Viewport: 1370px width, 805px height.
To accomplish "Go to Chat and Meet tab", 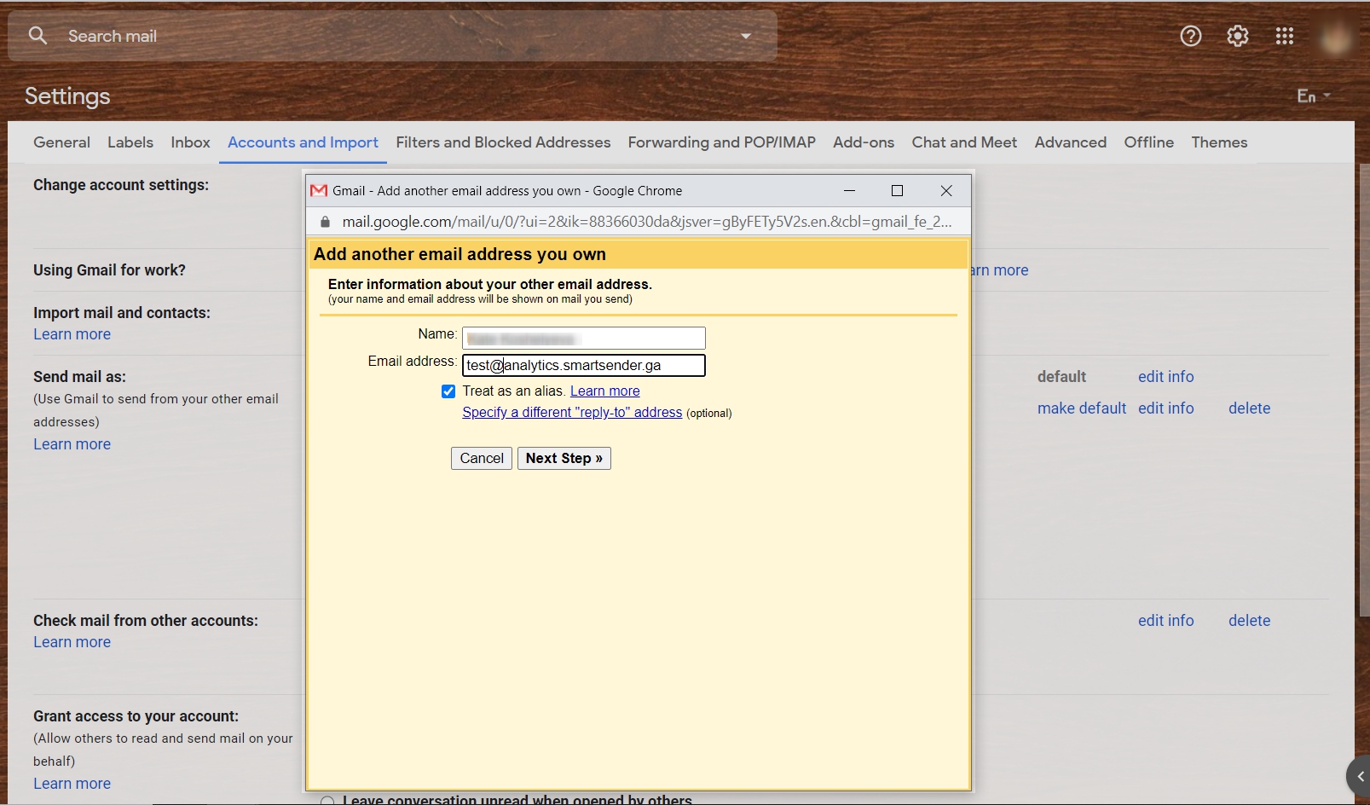I will (x=964, y=142).
